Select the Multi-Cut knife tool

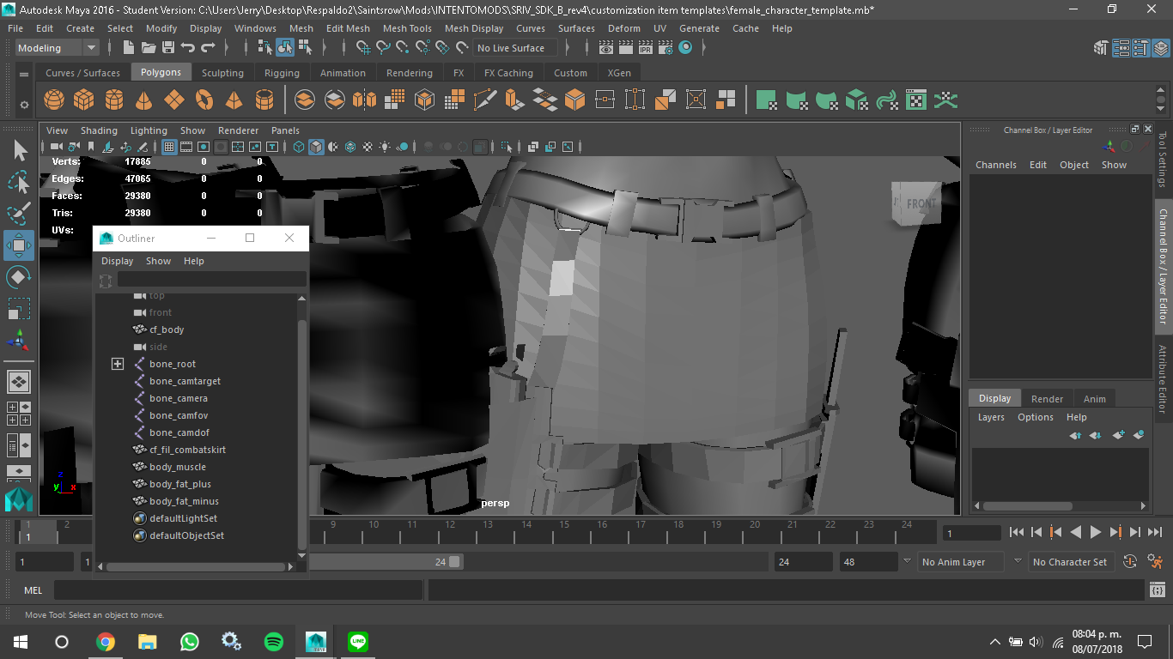(485, 100)
